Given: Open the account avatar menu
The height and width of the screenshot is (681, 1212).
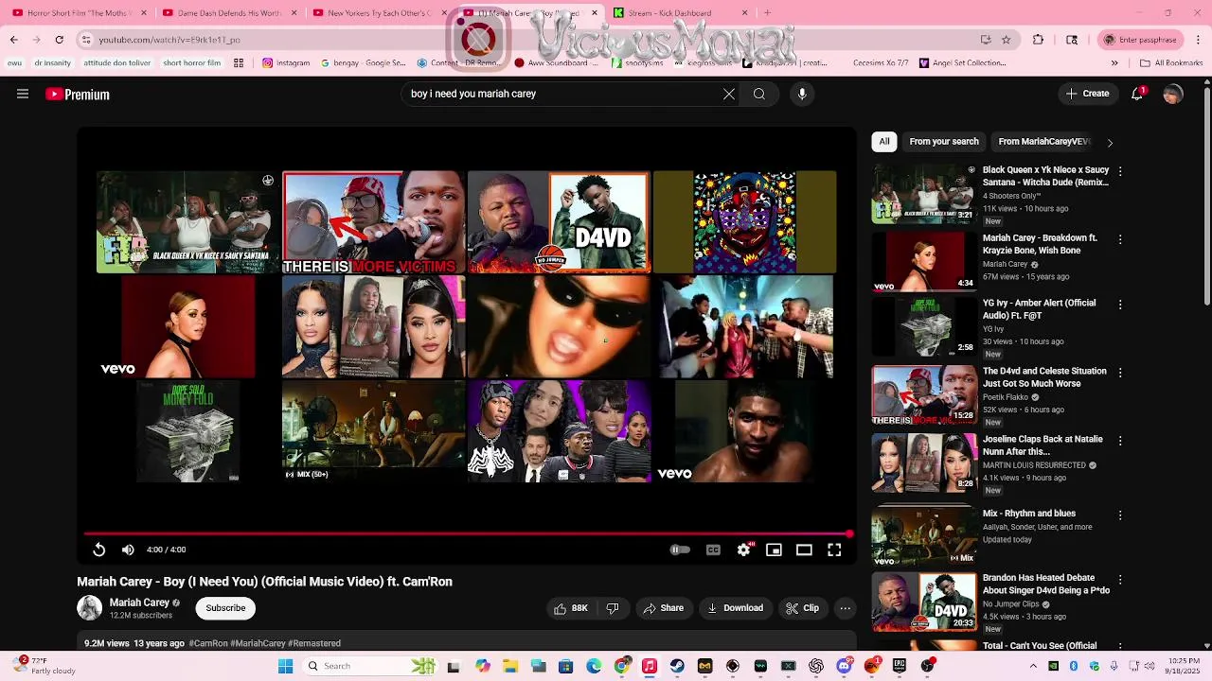Looking at the screenshot, I should click(1173, 94).
